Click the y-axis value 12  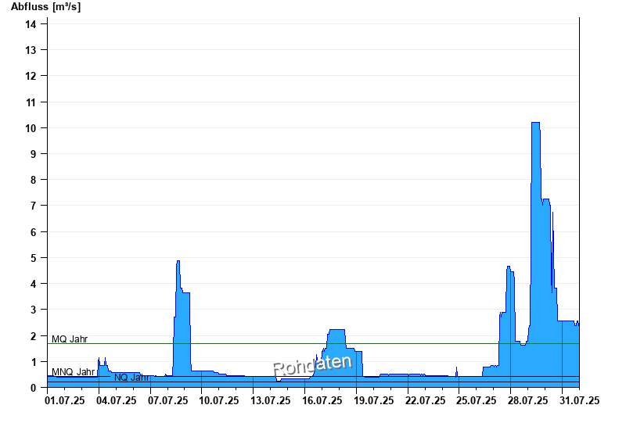pyautogui.click(x=31, y=76)
